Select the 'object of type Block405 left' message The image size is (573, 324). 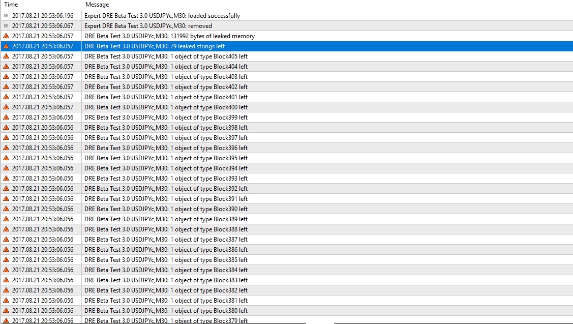click(166, 56)
